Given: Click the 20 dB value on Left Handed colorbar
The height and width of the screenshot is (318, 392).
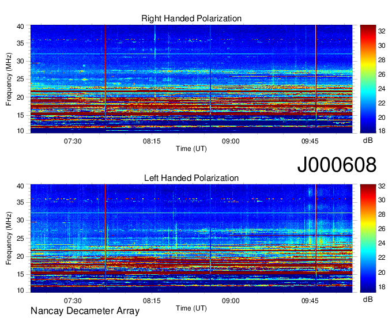Looking at the screenshot, I should click(382, 272).
